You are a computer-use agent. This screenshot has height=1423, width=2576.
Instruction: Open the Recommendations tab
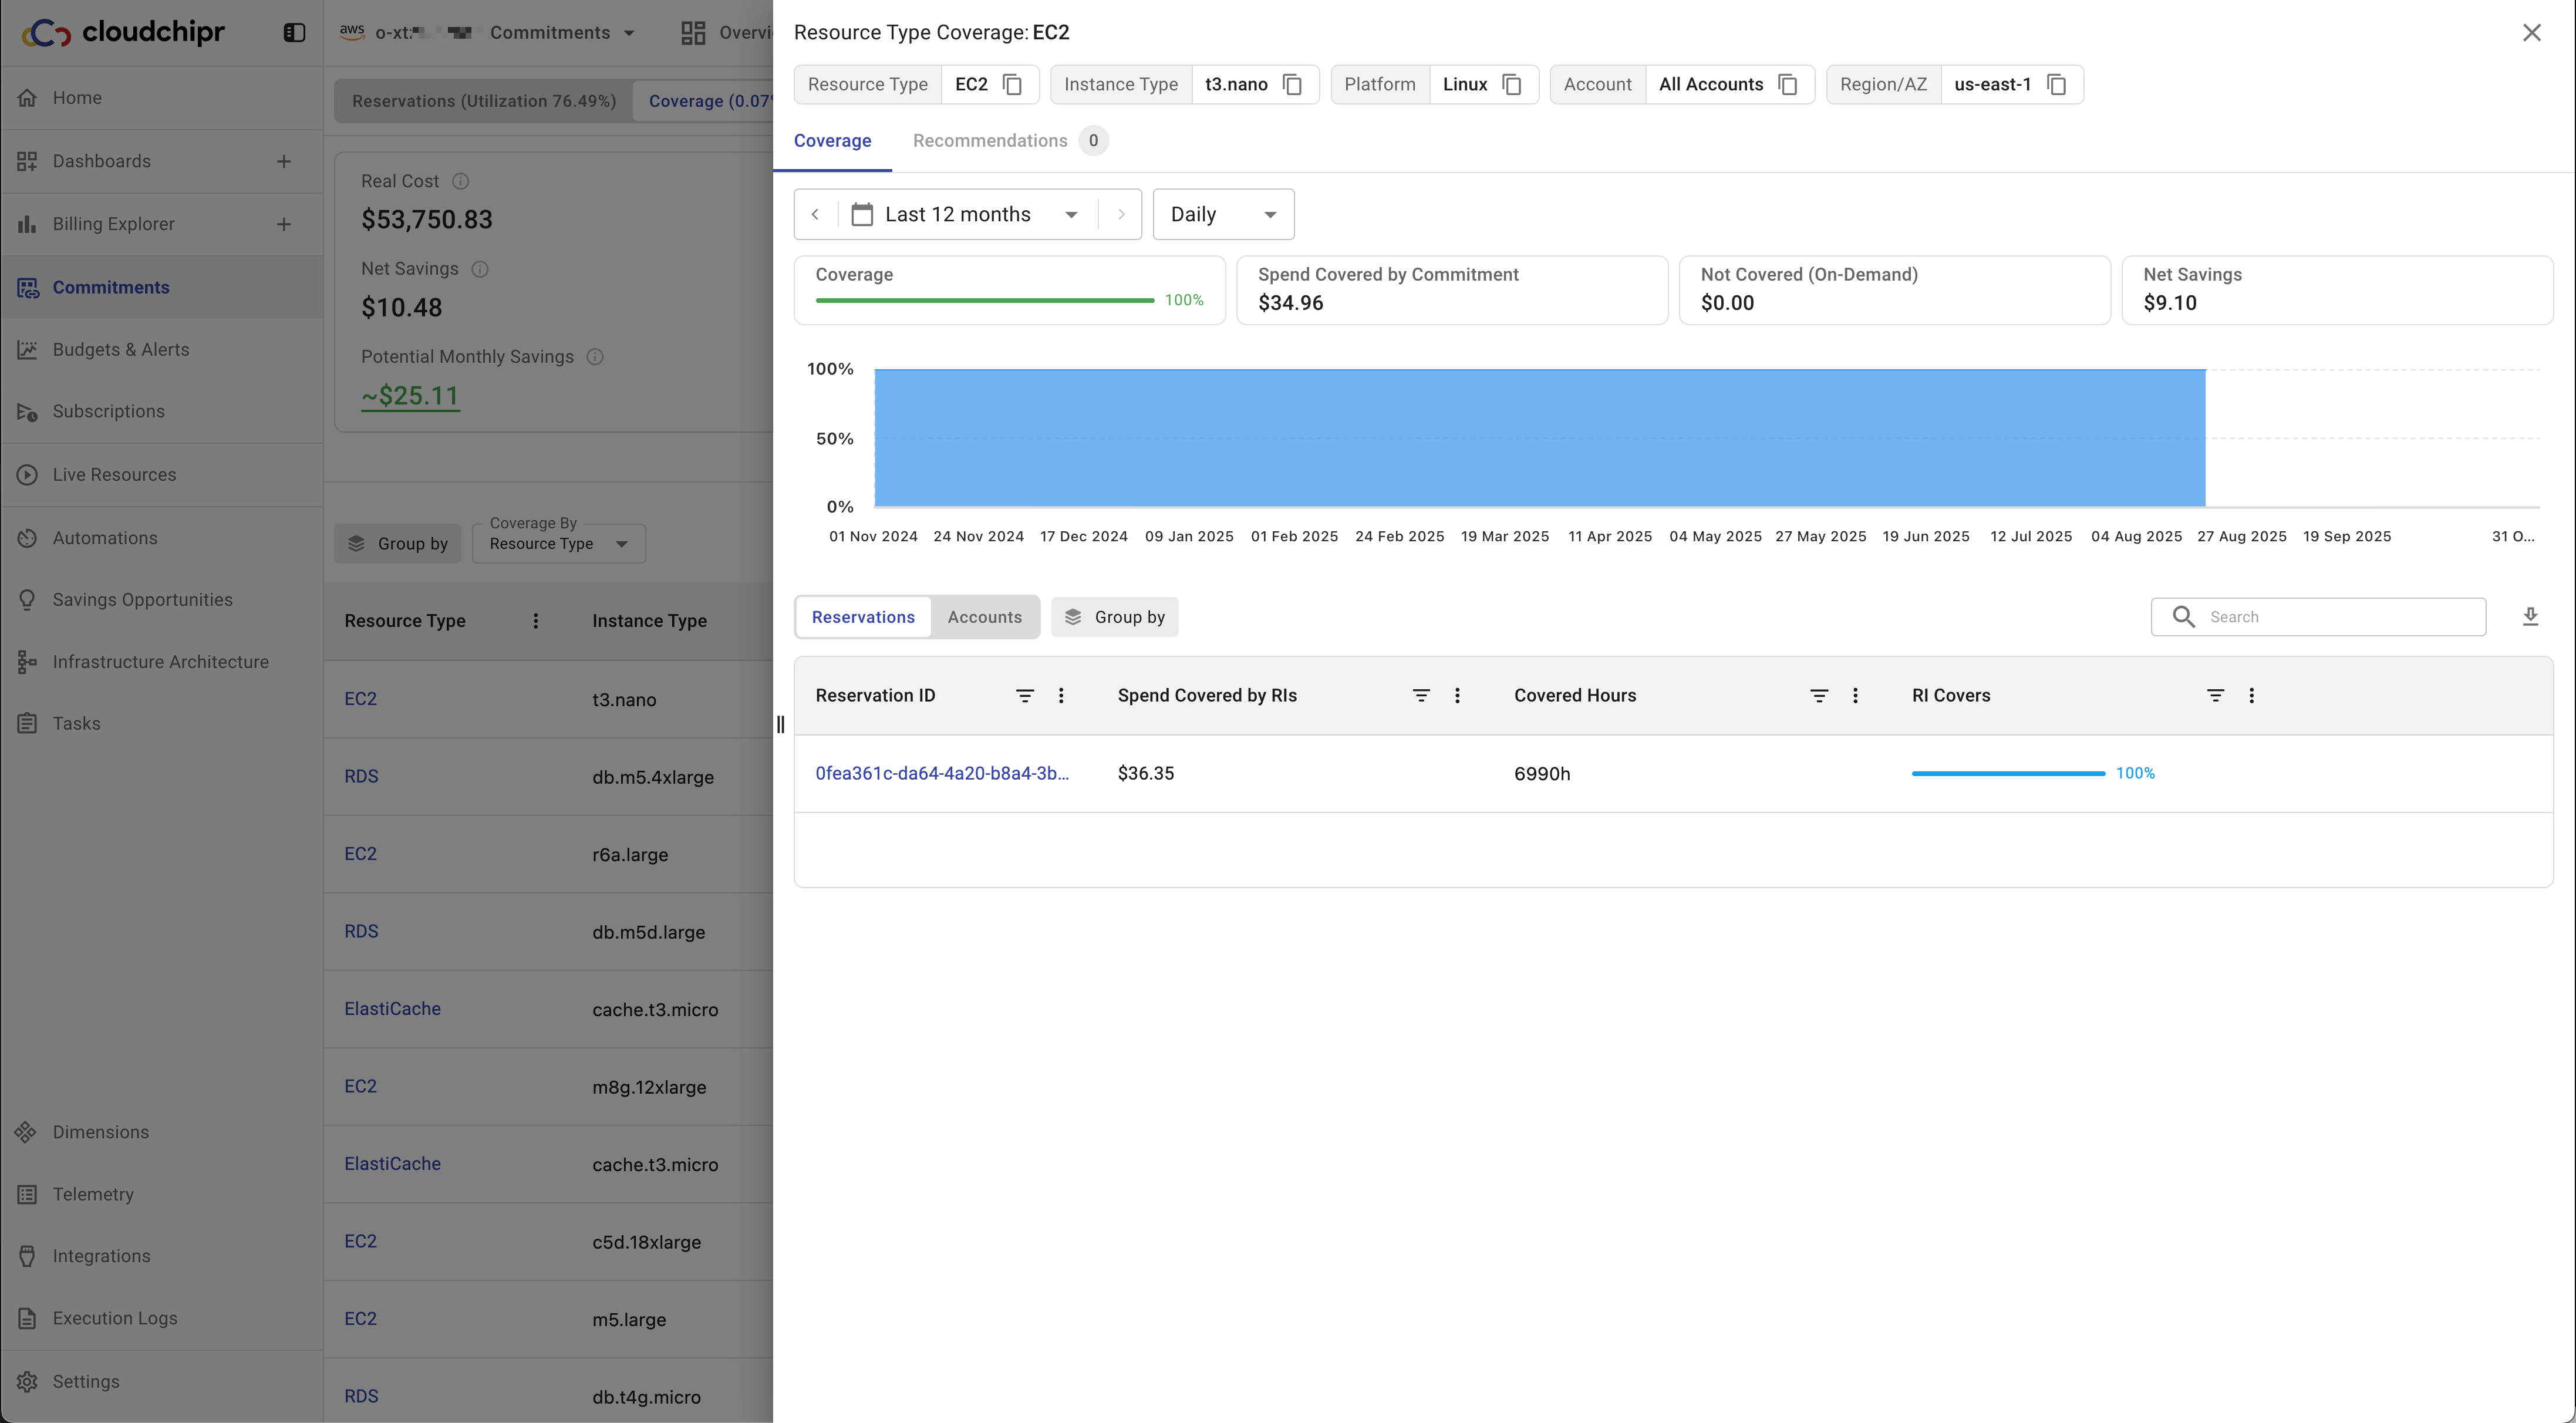[989, 141]
